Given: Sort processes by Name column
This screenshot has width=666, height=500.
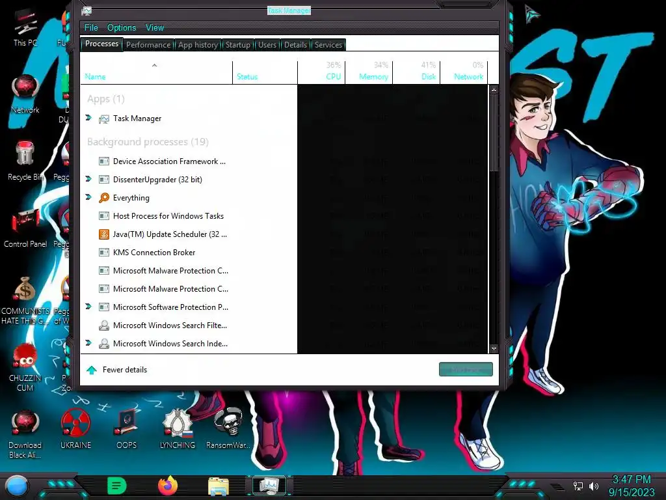Looking at the screenshot, I should tap(156, 72).
